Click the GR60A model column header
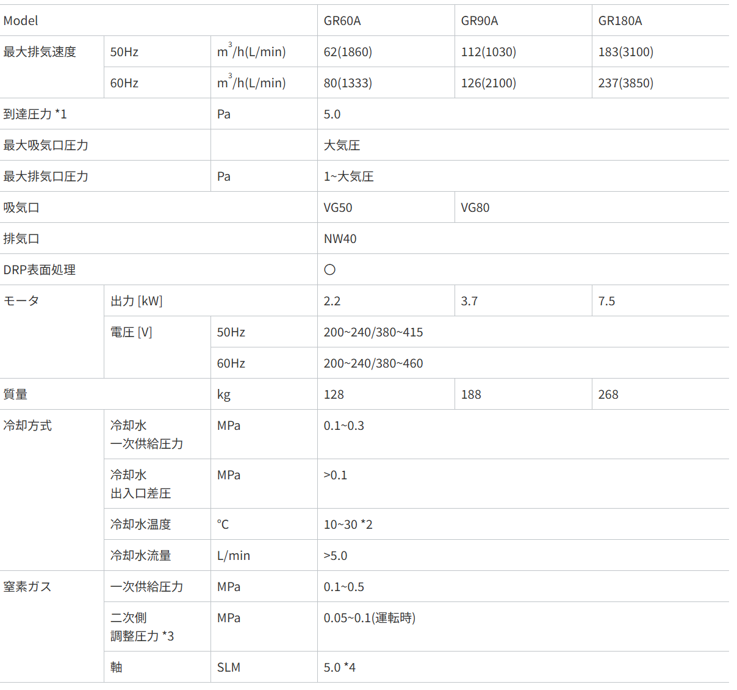Screen dimensions: 737x690 click(x=342, y=20)
